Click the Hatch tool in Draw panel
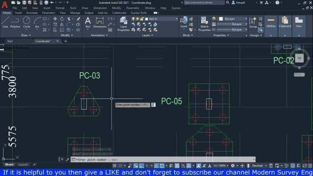 coord(45,30)
